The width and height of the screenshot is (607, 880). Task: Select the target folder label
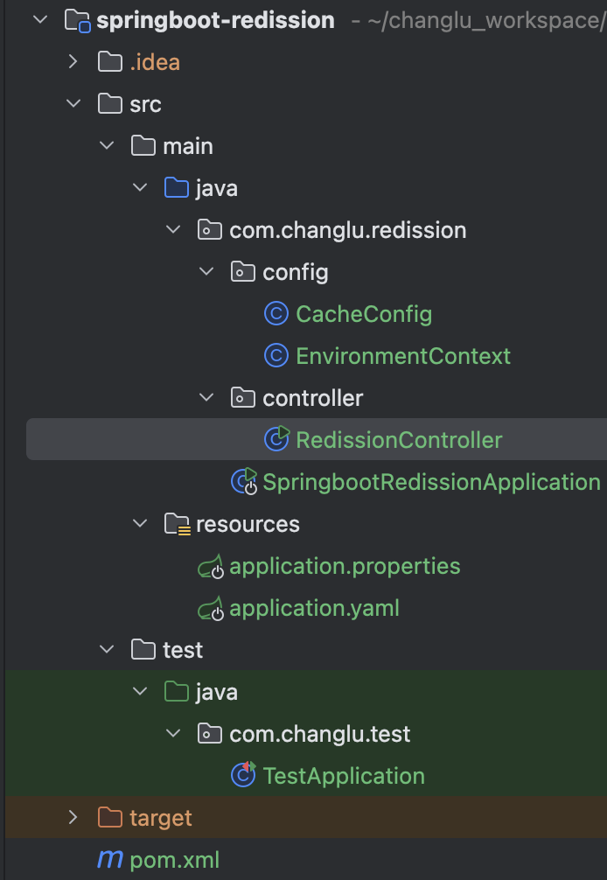pos(161,818)
